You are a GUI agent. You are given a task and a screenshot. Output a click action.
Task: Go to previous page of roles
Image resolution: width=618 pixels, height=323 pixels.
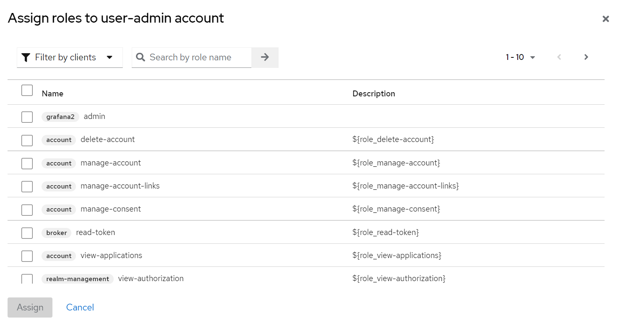559,57
